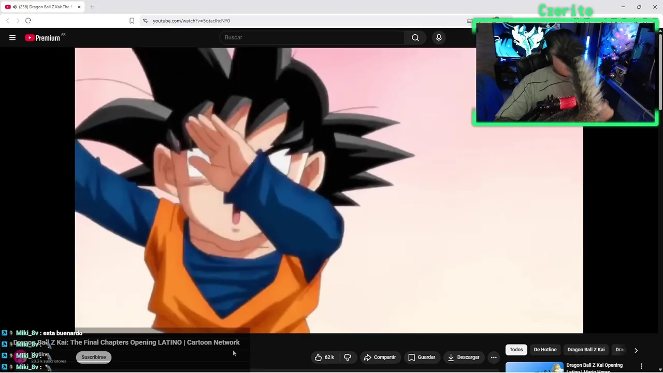The height and width of the screenshot is (373, 663).
Task: Run search with the magnifier button
Action: [x=415, y=37]
